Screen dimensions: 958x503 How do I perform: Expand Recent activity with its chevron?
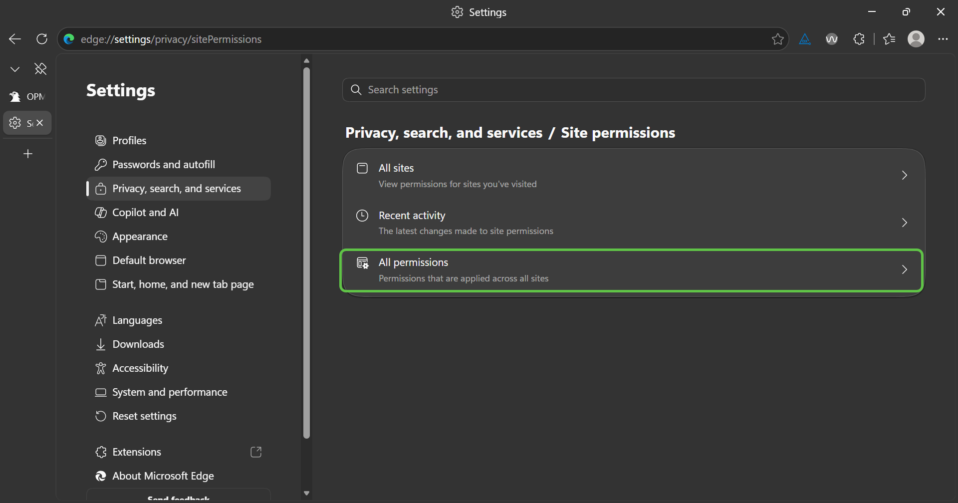904,223
